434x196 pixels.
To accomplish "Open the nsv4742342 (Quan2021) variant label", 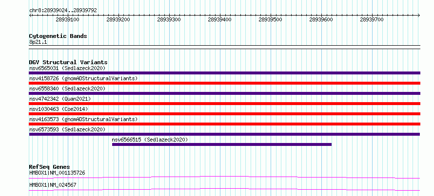I will click(x=60, y=99).
